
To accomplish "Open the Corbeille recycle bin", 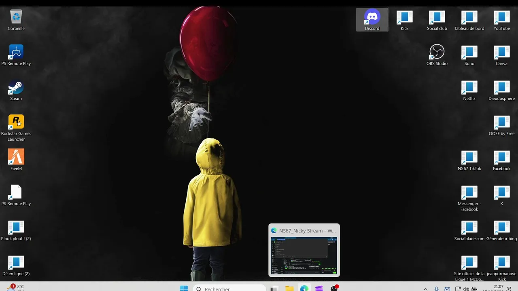I will pyautogui.click(x=16, y=20).
